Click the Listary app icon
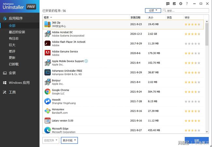The height and width of the screenshot is (147, 212). (48, 121)
